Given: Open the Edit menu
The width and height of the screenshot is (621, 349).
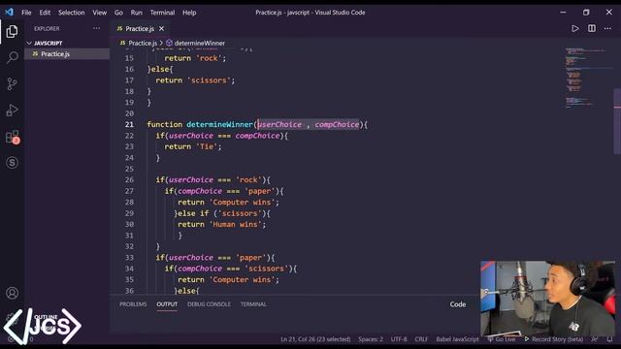Looking at the screenshot, I should 45,13.
